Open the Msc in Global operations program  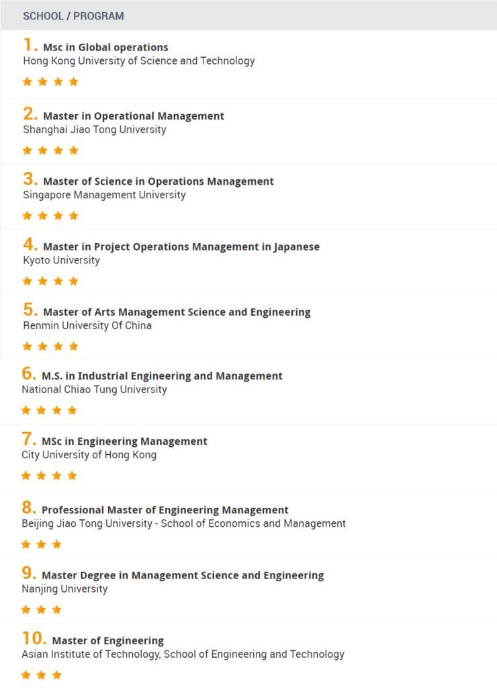pyautogui.click(x=105, y=48)
